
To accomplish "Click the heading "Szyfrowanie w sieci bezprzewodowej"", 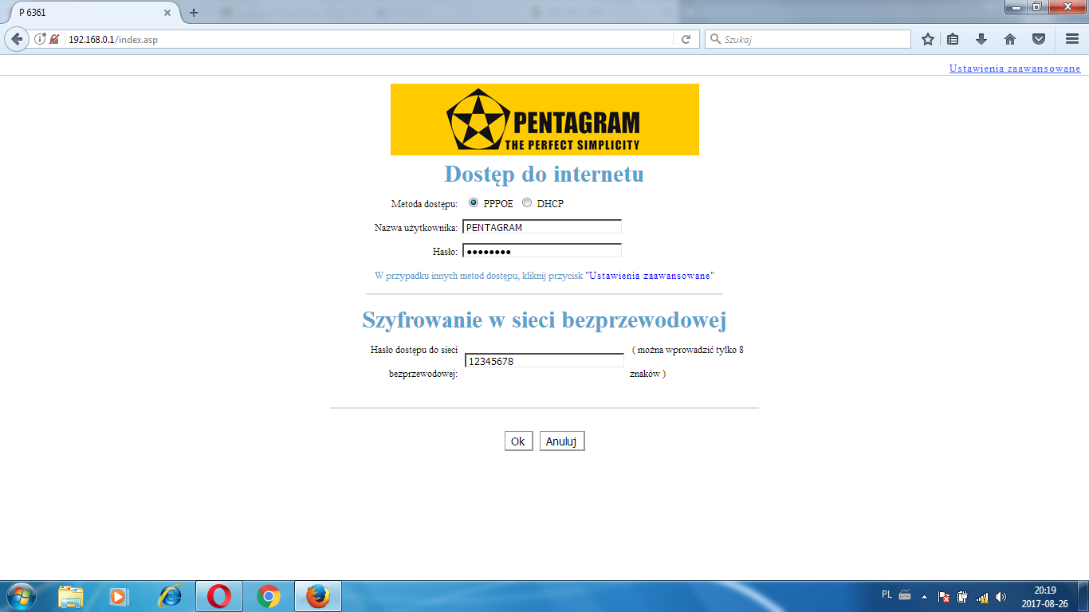I will (544, 320).
